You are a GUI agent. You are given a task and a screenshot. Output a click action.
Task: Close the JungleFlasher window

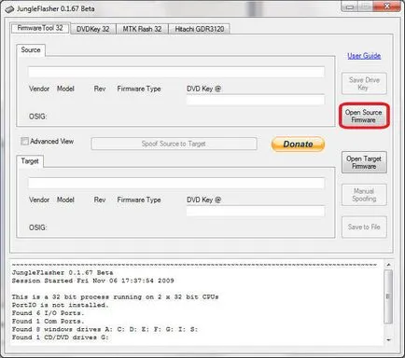click(387, 7)
